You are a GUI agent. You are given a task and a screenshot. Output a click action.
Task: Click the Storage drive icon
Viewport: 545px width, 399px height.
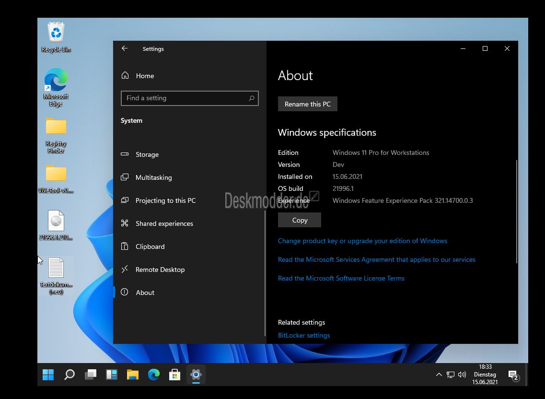coord(125,154)
